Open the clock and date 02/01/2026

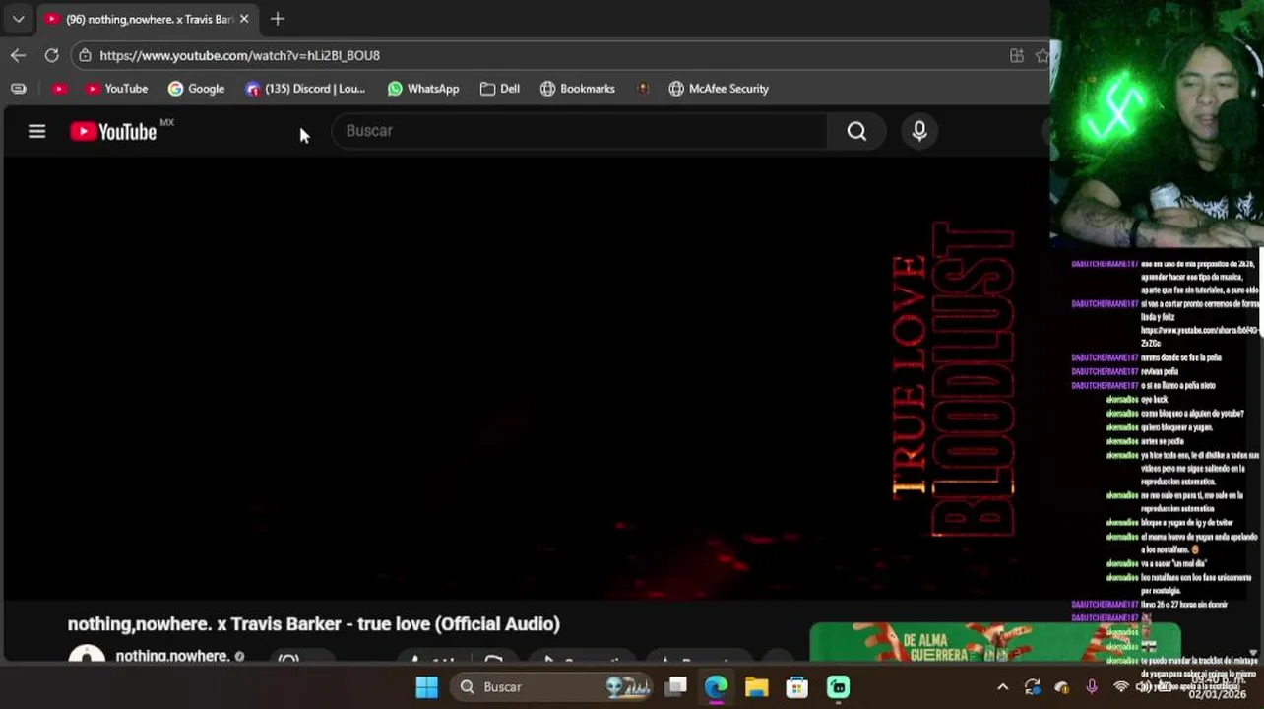click(x=1218, y=686)
